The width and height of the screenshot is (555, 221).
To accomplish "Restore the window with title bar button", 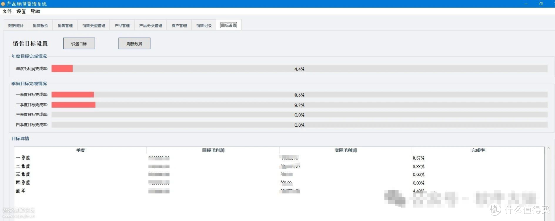I will [x=541, y=3].
